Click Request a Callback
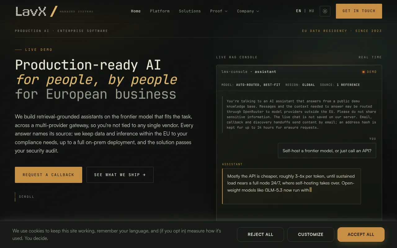The width and height of the screenshot is (397, 248). (48, 175)
